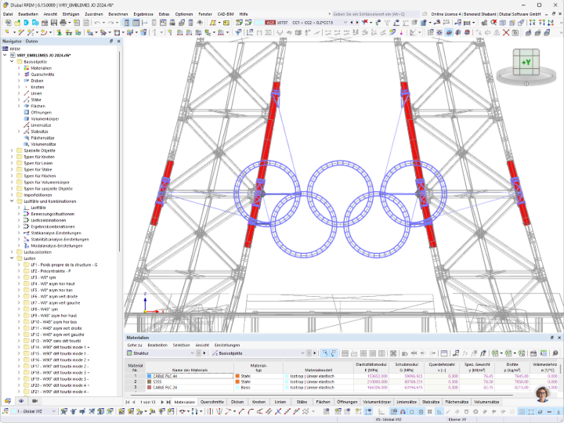The image size is (564, 423).
Task: Click the new line tool icon
Action: [20, 32]
